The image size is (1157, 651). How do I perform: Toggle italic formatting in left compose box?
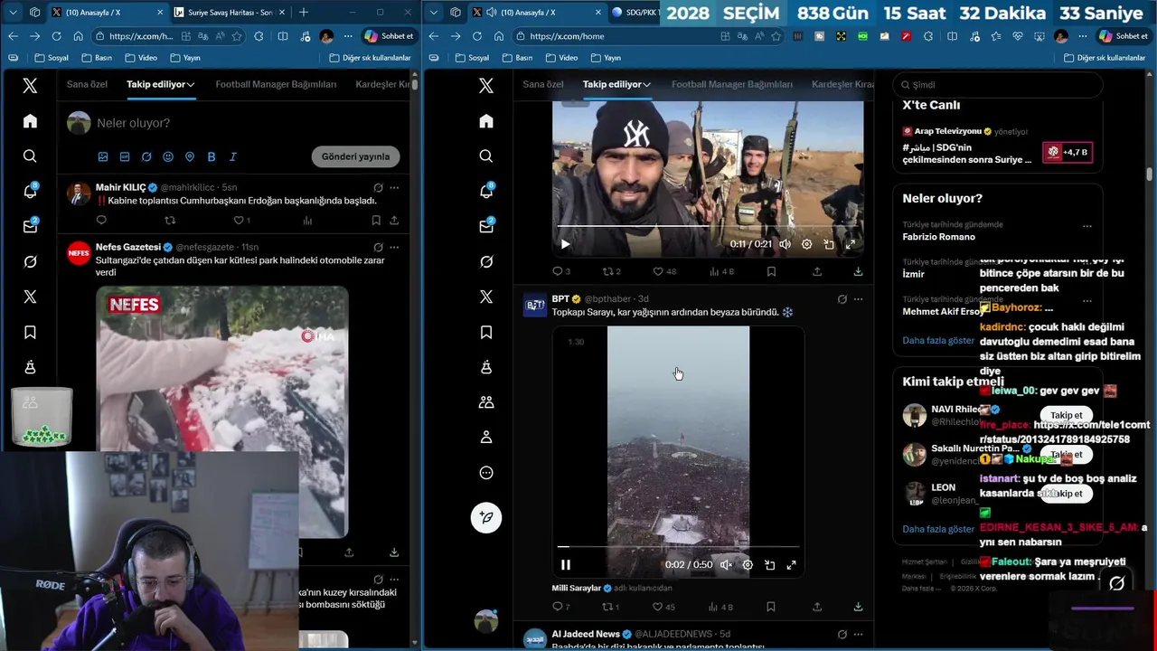233,156
